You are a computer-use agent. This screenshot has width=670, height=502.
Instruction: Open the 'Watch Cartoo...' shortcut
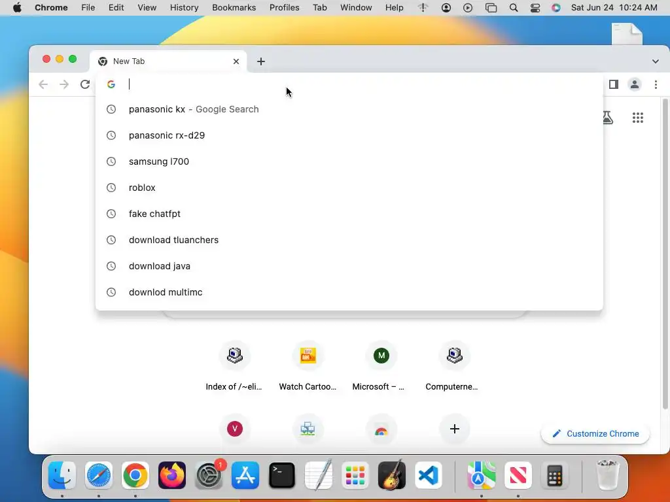308,366
